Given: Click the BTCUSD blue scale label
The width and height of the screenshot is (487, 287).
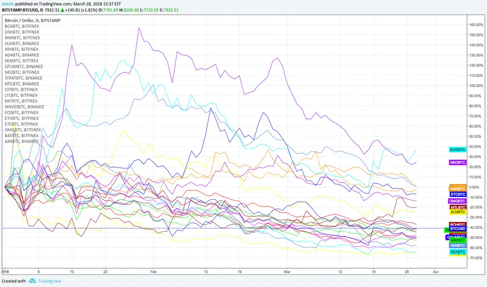Looking at the screenshot, I should 458,229.
